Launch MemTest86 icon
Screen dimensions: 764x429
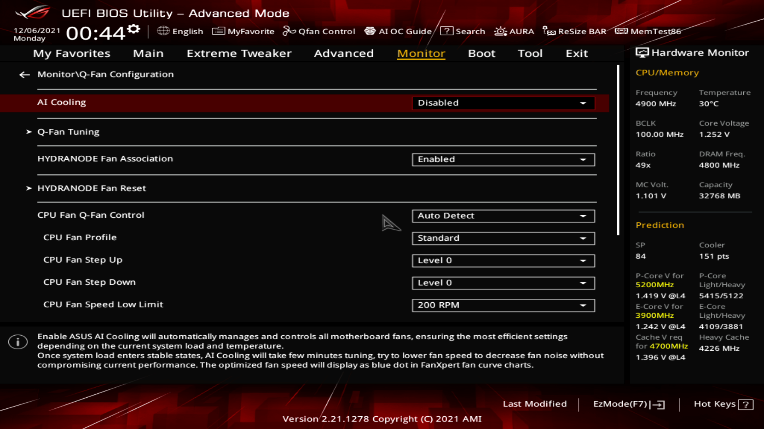click(621, 31)
